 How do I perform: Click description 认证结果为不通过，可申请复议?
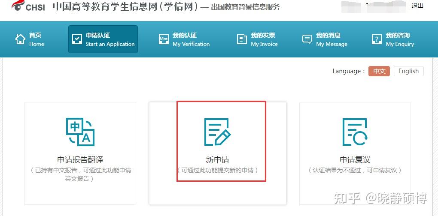tap(355, 170)
